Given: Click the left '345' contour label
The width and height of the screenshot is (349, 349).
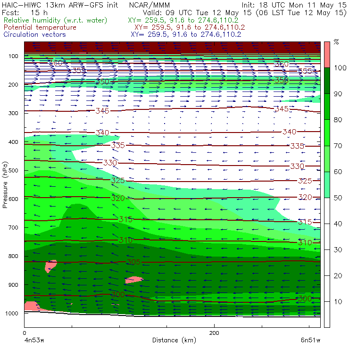Looking at the screenshot, I should (x=102, y=111).
